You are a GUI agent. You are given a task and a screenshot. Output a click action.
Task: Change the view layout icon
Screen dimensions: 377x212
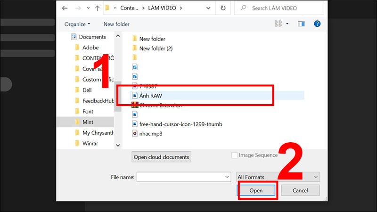(x=279, y=24)
